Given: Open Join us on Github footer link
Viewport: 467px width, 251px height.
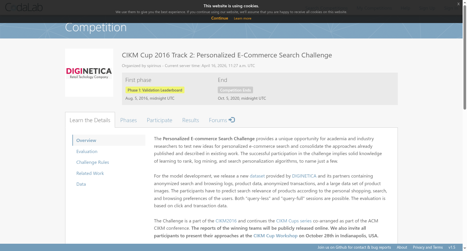Looking at the screenshot, I should pos(354,247).
